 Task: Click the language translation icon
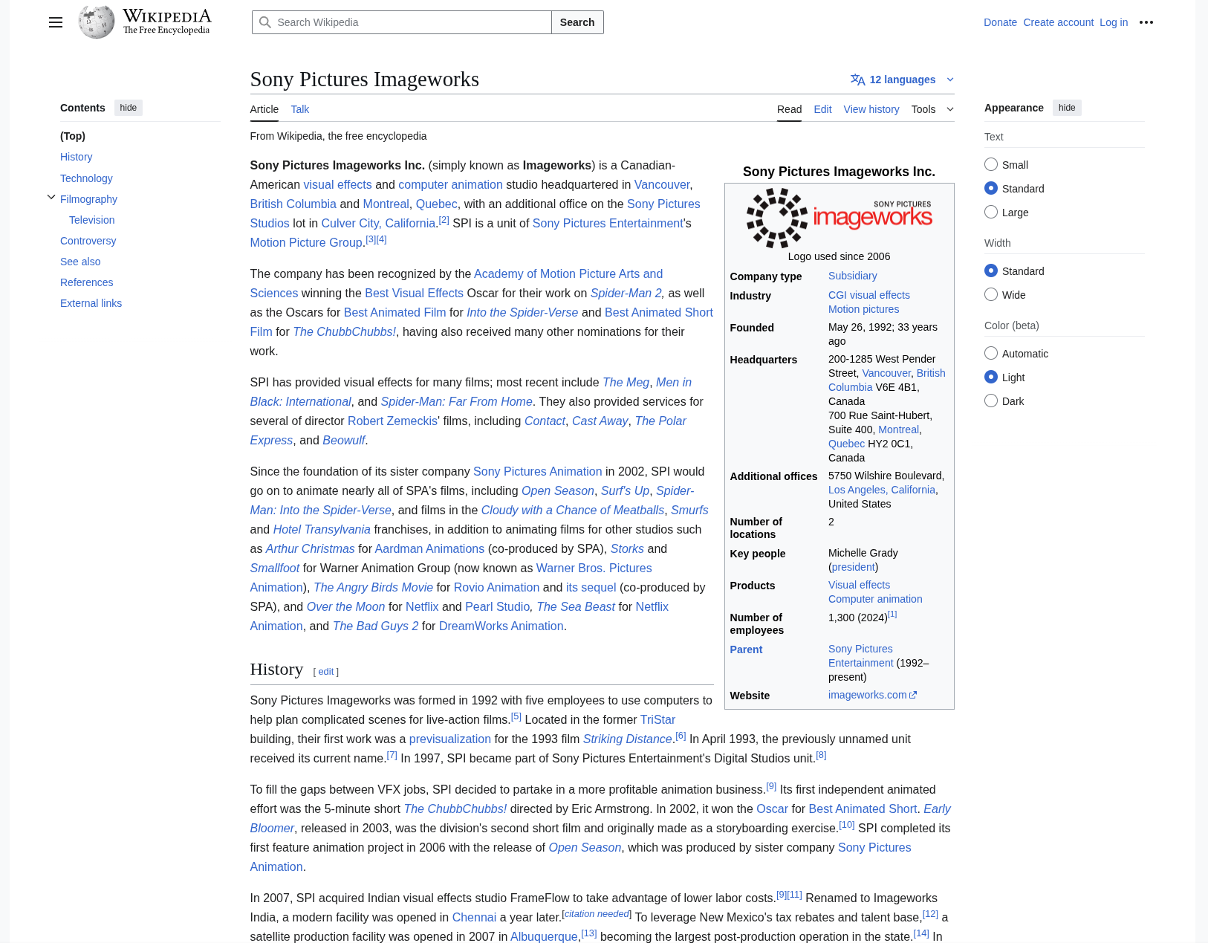(x=858, y=80)
